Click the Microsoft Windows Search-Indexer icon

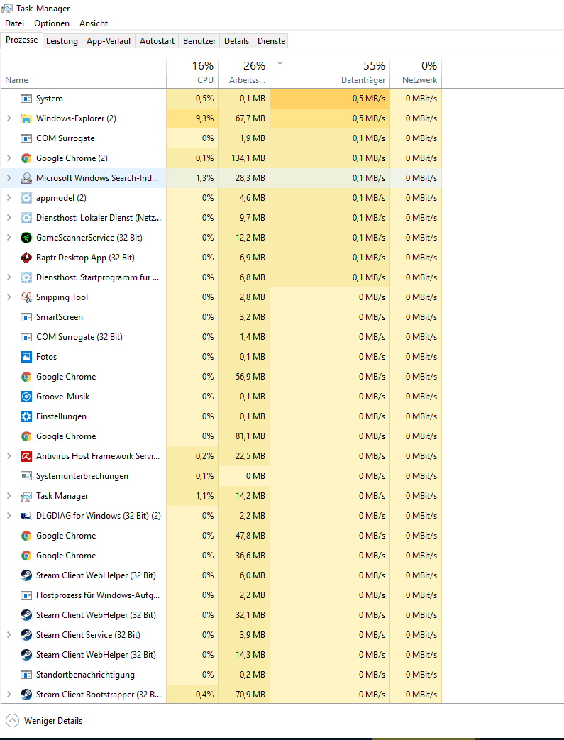[26, 178]
